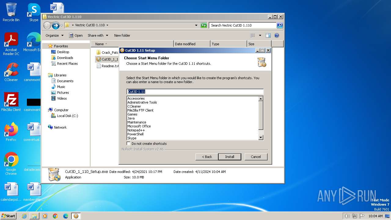391x220 pixels.
Task: Open Explorer help question mark icon
Action: (277, 35)
